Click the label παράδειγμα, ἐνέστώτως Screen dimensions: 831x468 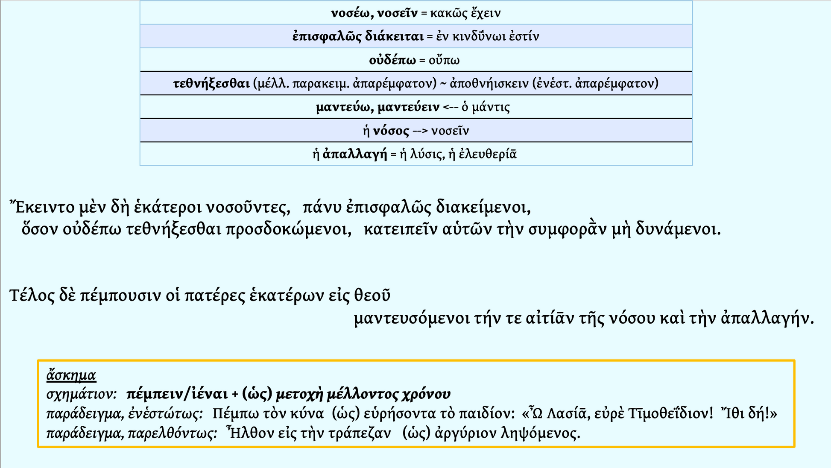[124, 413]
